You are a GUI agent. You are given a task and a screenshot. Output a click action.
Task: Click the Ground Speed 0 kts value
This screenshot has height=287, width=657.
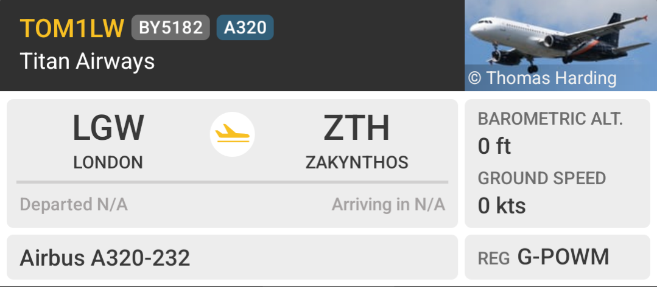pyautogui.click(x=502, y=206)
